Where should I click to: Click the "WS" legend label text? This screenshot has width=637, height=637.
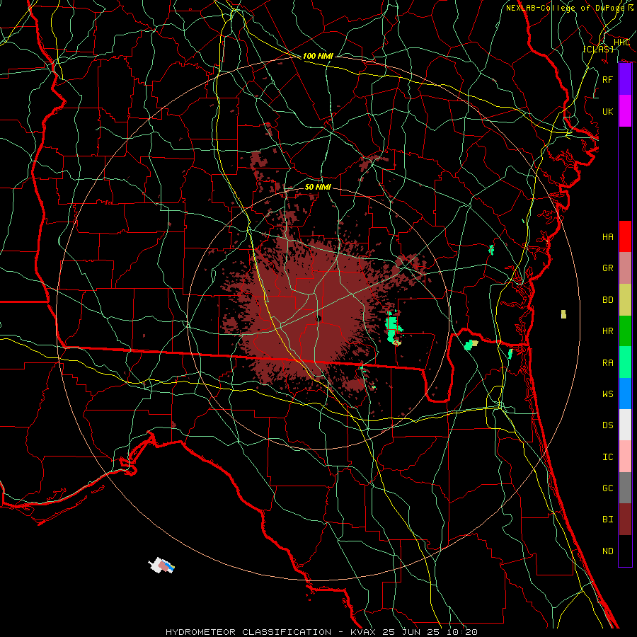click(607, 394)
